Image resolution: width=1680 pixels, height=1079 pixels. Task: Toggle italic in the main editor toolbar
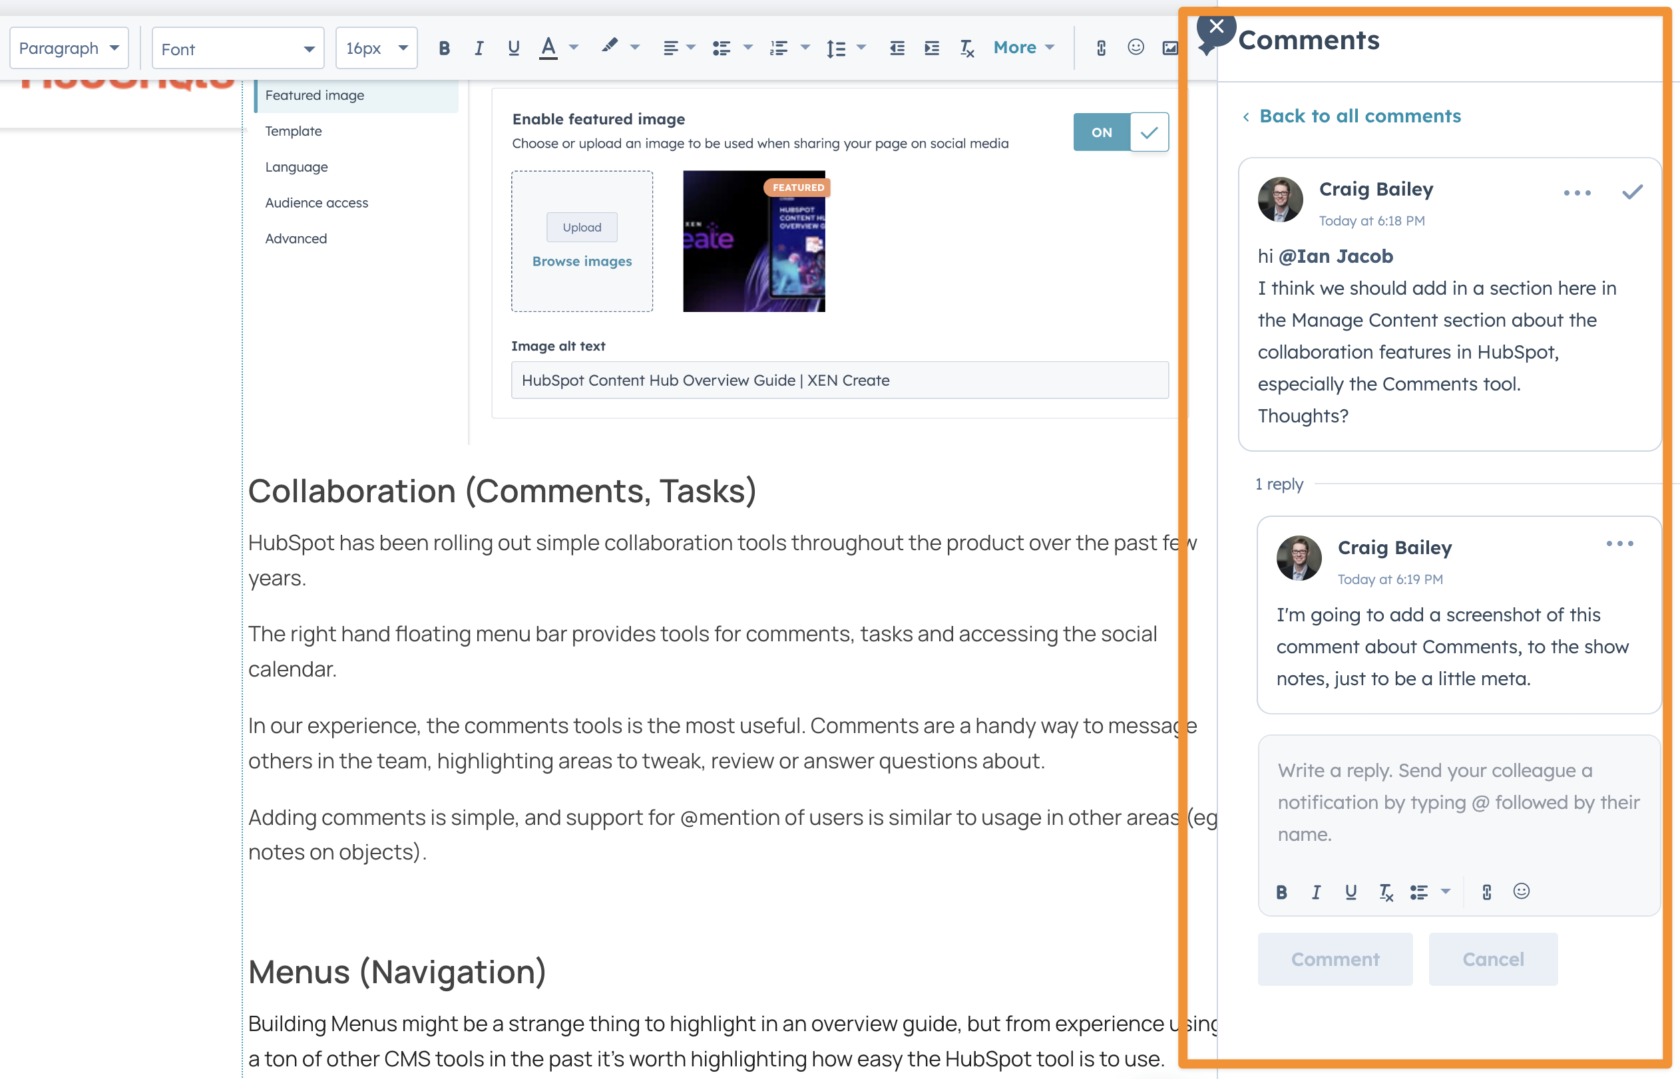[479, 49]
